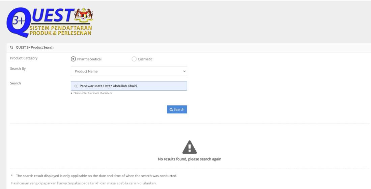Select the Pharmaceutical radio button
The height and width of the screenshot is (189, 371).
point(73,59)
